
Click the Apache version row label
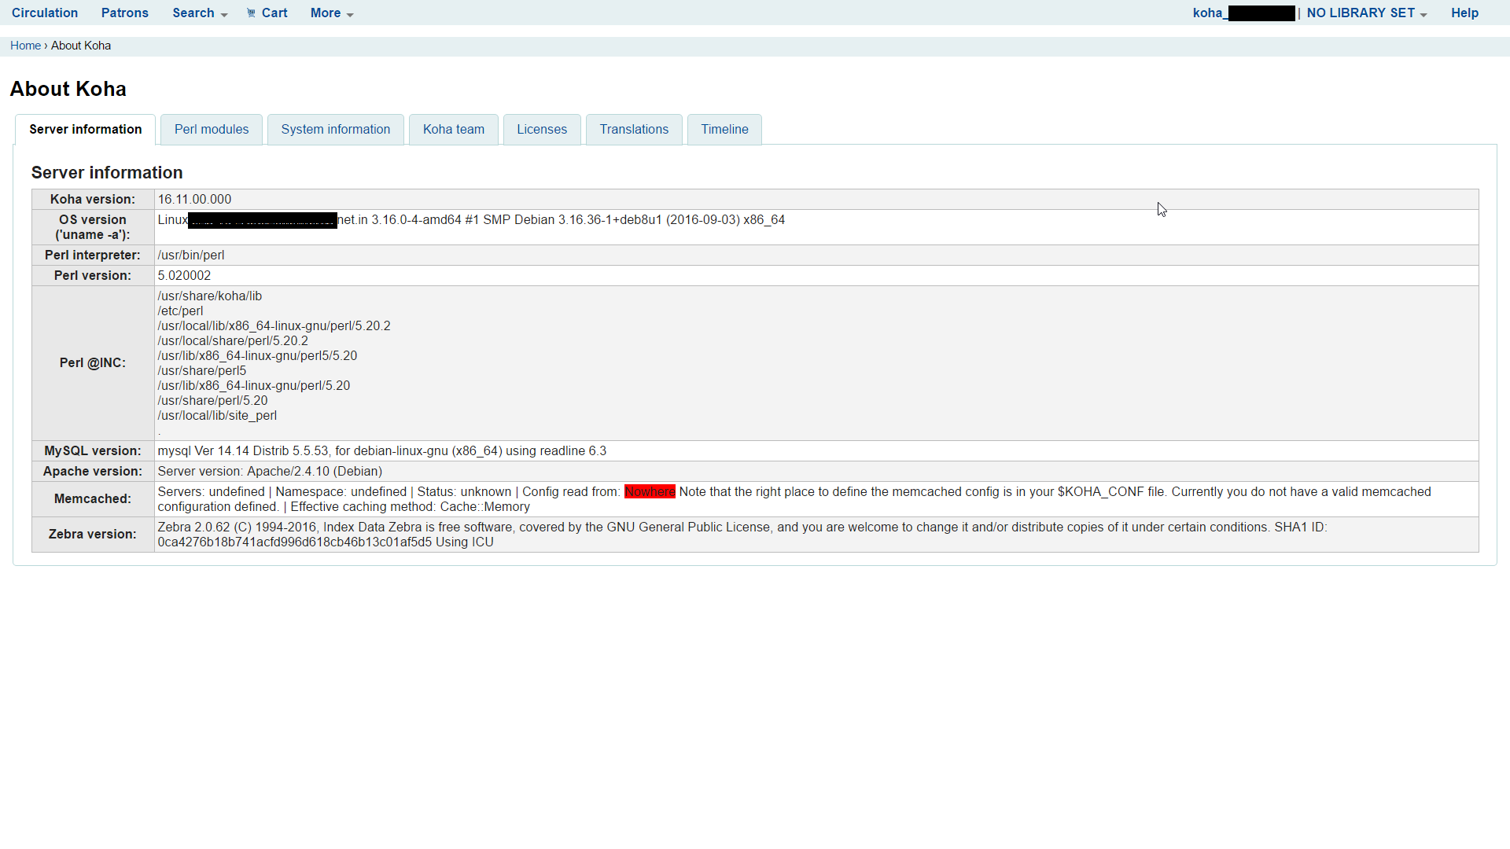click(x=93, y=472)
